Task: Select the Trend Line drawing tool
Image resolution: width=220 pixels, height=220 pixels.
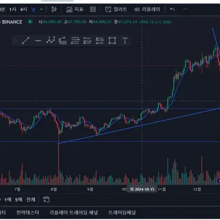Action: coord(26,40)
